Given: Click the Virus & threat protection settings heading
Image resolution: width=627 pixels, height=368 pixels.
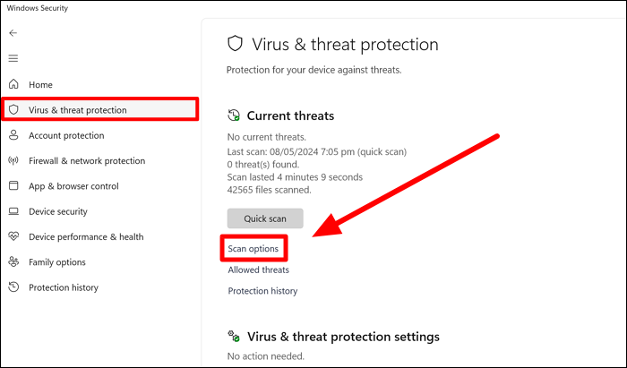Looking at the screenshot, I should (343, 337).
